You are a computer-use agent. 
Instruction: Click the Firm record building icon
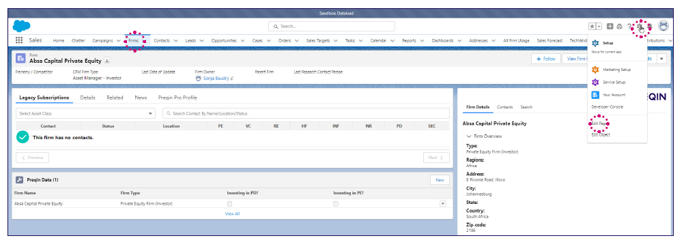point(20,59)
